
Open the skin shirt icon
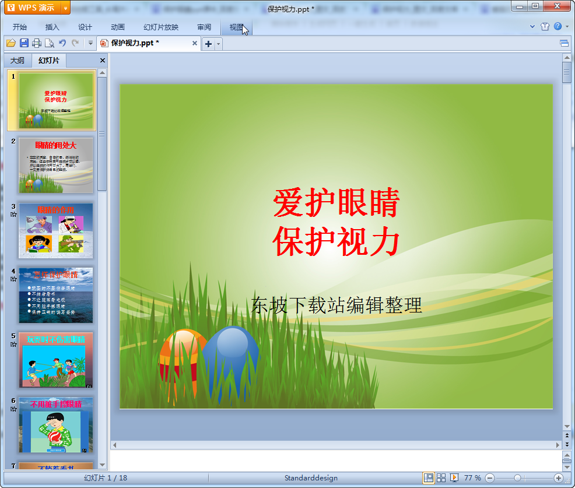click(545, 26)
